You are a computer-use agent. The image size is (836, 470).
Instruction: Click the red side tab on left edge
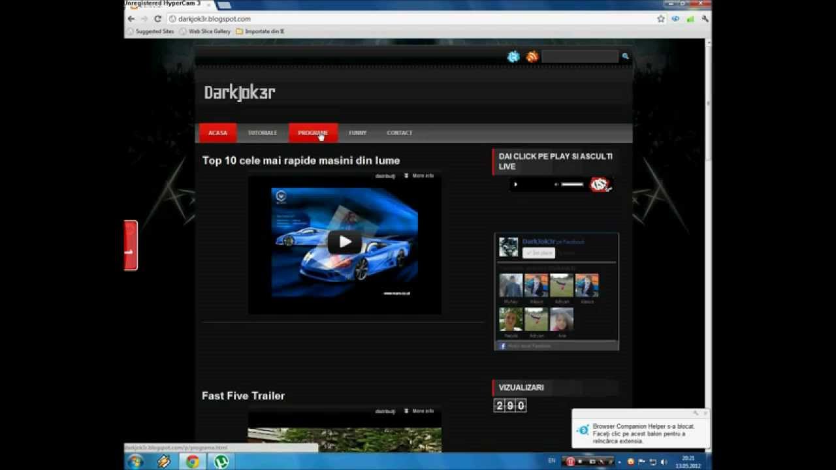(131, 245)
